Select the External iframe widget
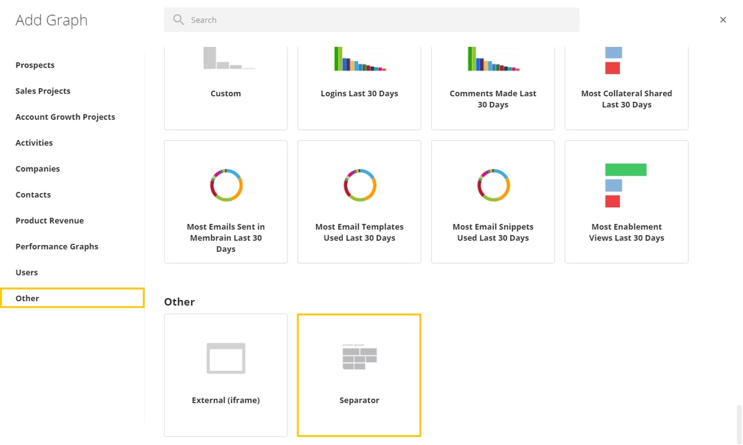 point(225,374)
